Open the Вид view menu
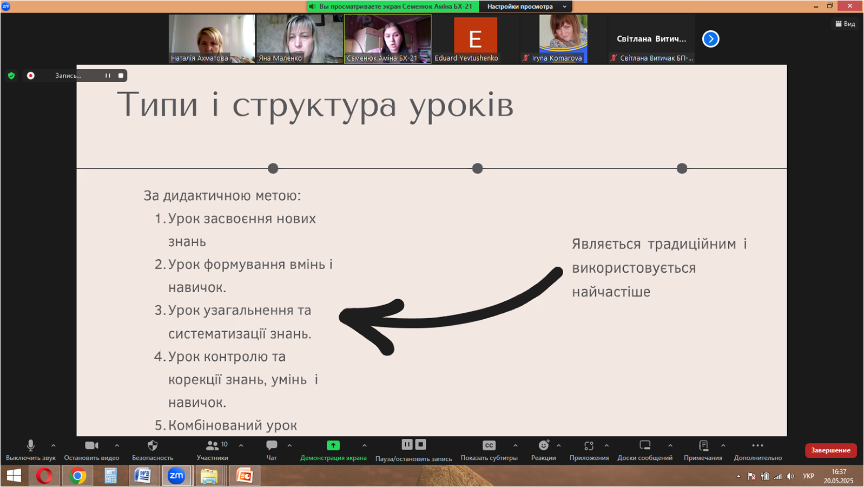 tap(845, 24)
